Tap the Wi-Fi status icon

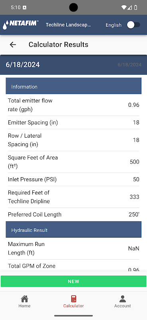(x=123, y=8)
